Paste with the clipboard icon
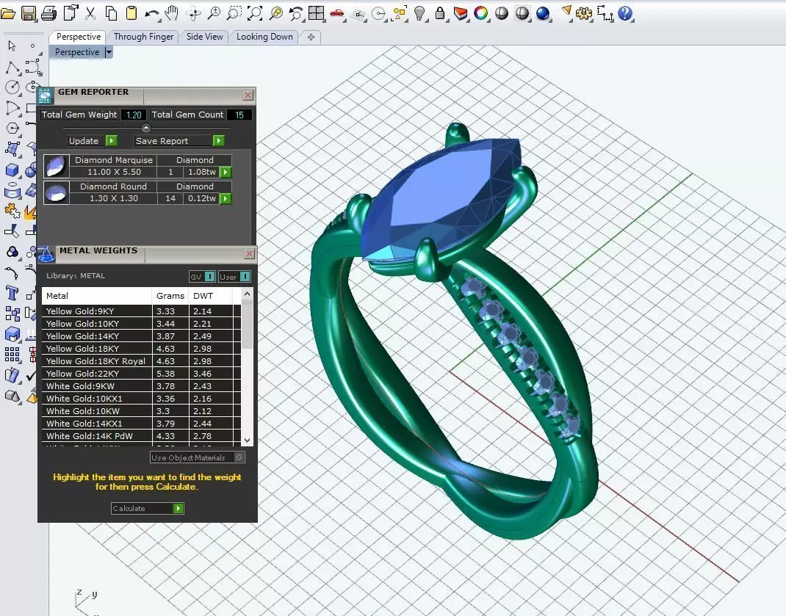Viewport: 786px width, 616px height. tap(131, 13)
